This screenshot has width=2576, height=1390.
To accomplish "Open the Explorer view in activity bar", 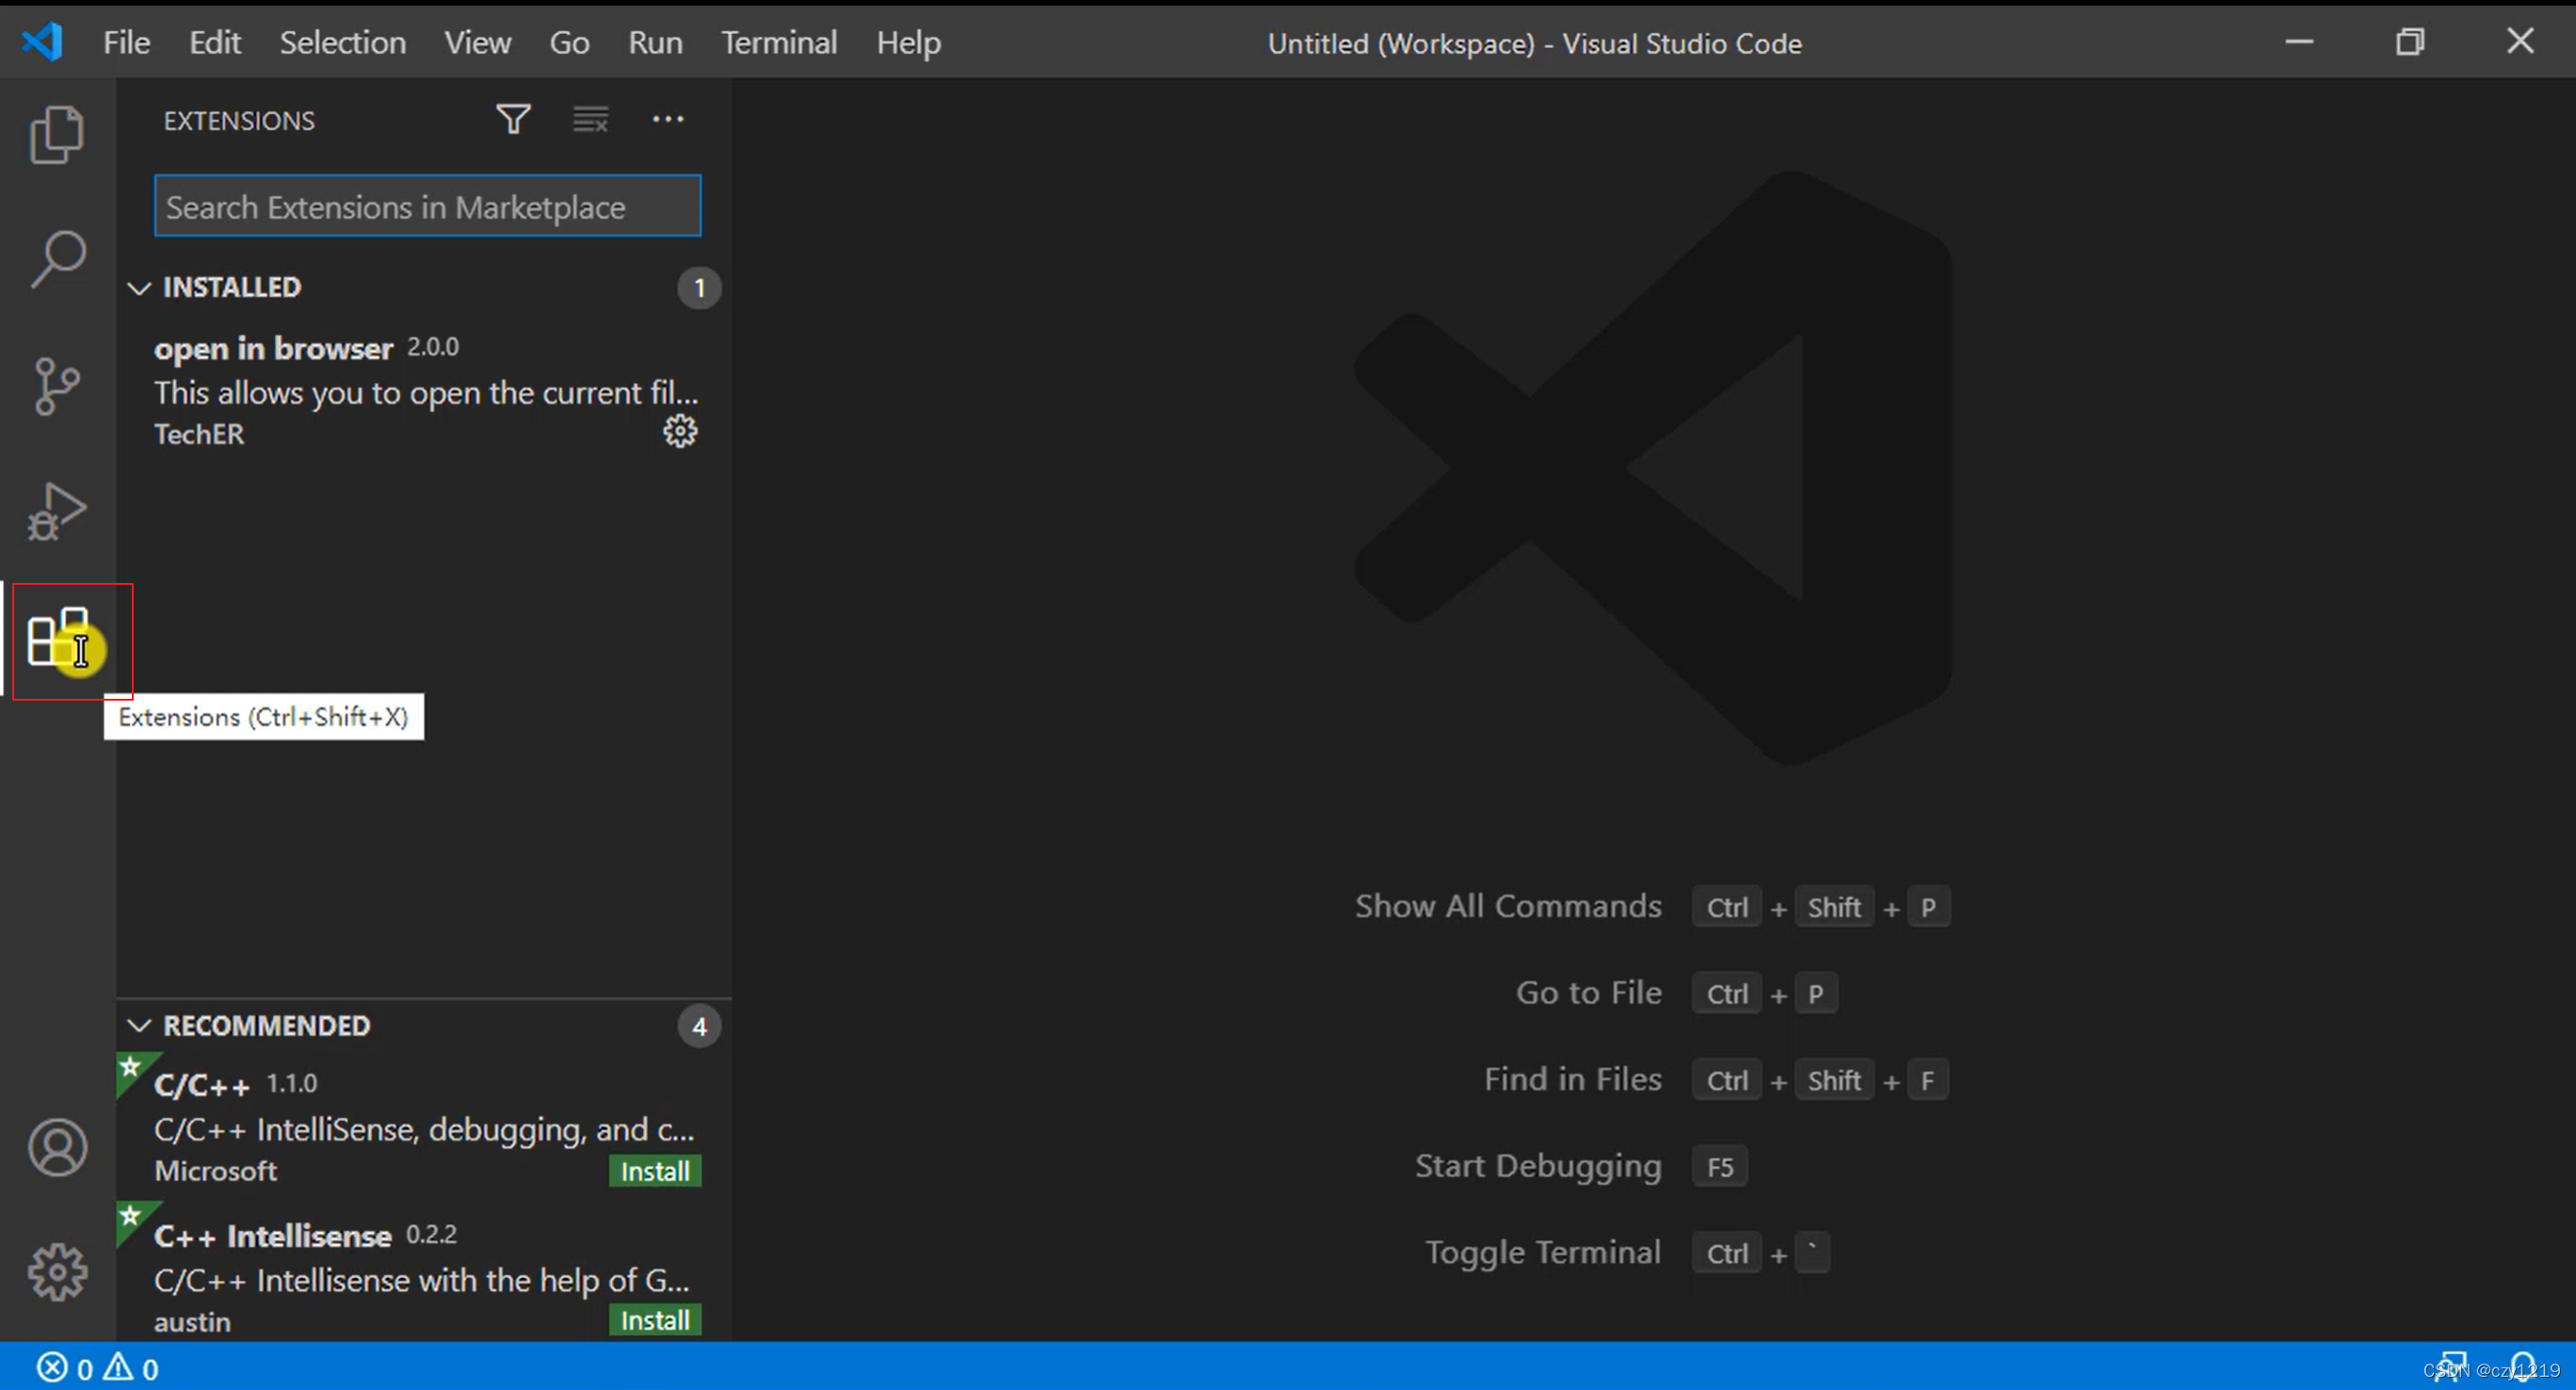I will [x=57, y=134].
